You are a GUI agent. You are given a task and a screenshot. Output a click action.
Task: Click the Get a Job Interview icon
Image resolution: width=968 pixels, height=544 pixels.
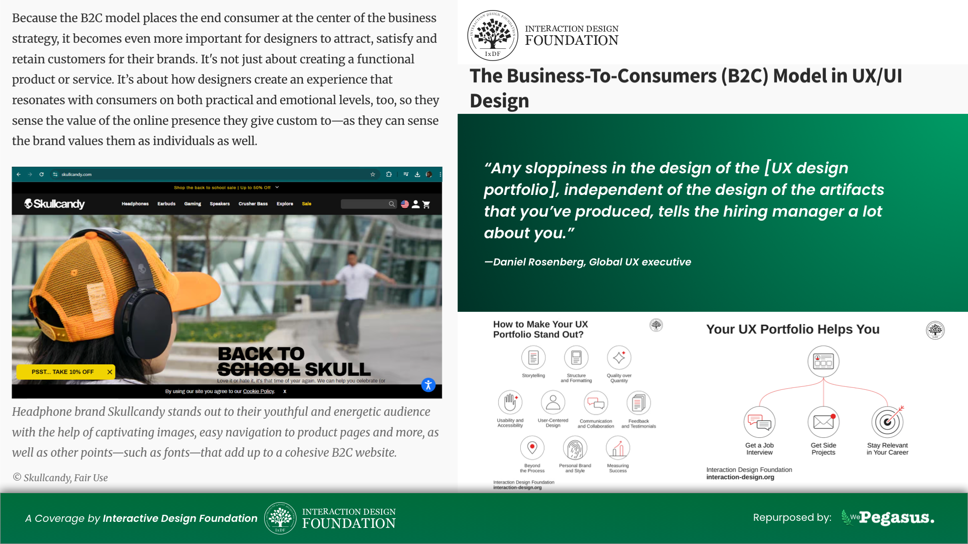point(759,422)
